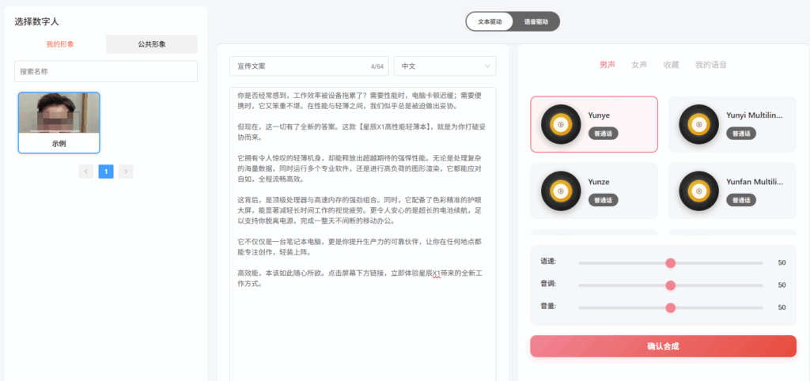View 我的语音 voice list
Image resolution: width=810 pixels, height=381 pixels.
(710, 65)
